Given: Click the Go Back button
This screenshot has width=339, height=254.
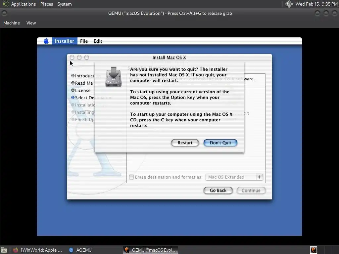Looking at the screenshot, I should [x=218, y=190].
